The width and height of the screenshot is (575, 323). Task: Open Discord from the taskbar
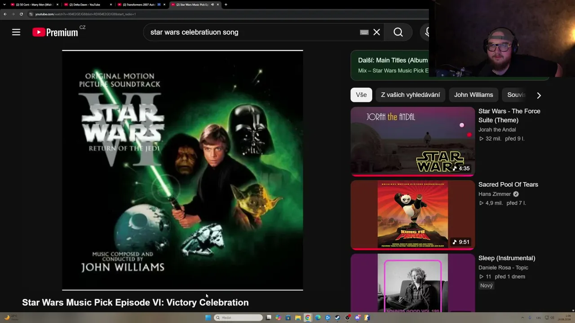(357, 318)
